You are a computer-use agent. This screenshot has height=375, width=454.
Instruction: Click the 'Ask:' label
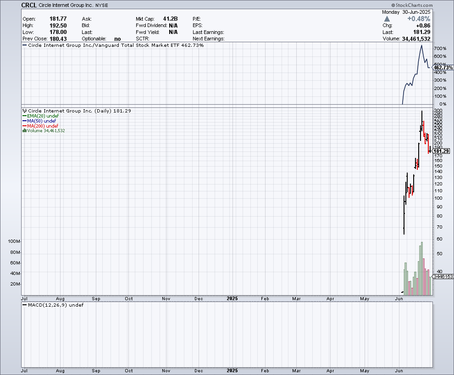(87, 19)
